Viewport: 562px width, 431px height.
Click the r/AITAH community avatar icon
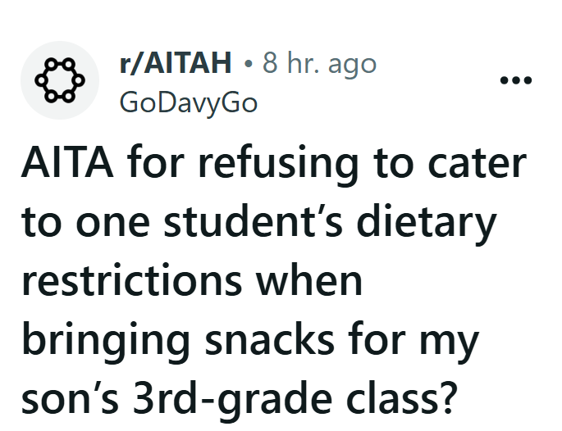[60, 81]
